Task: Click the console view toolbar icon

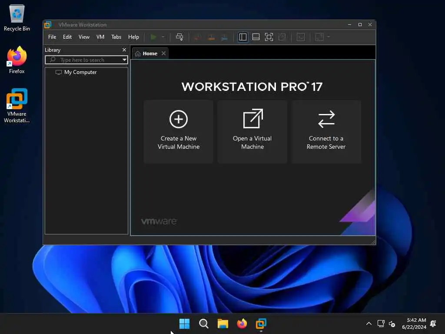Action: (x=301, y=37)
